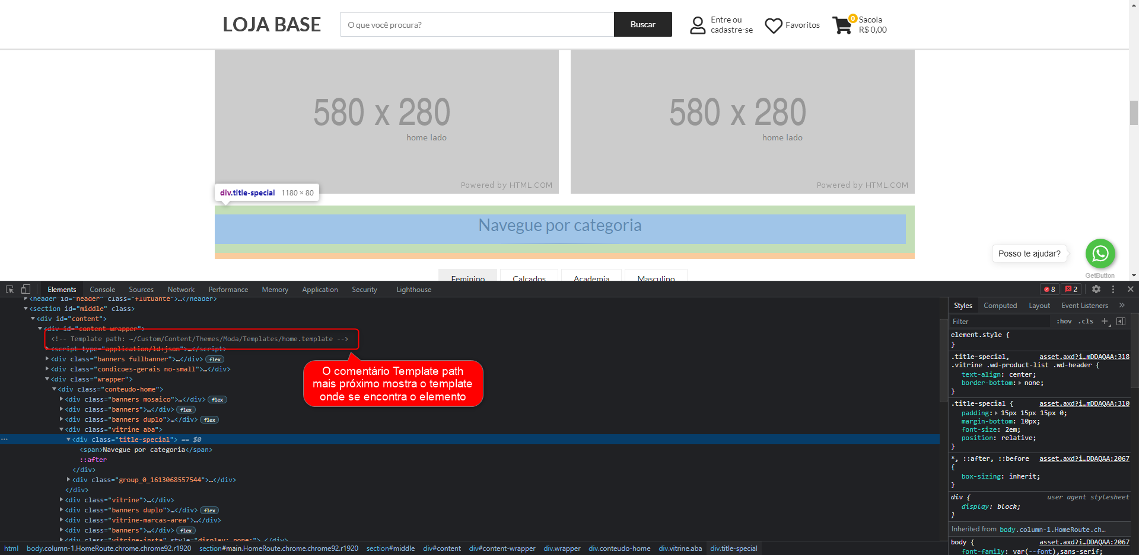Collapse the vitrine aba div node

[x=62, y=429]
